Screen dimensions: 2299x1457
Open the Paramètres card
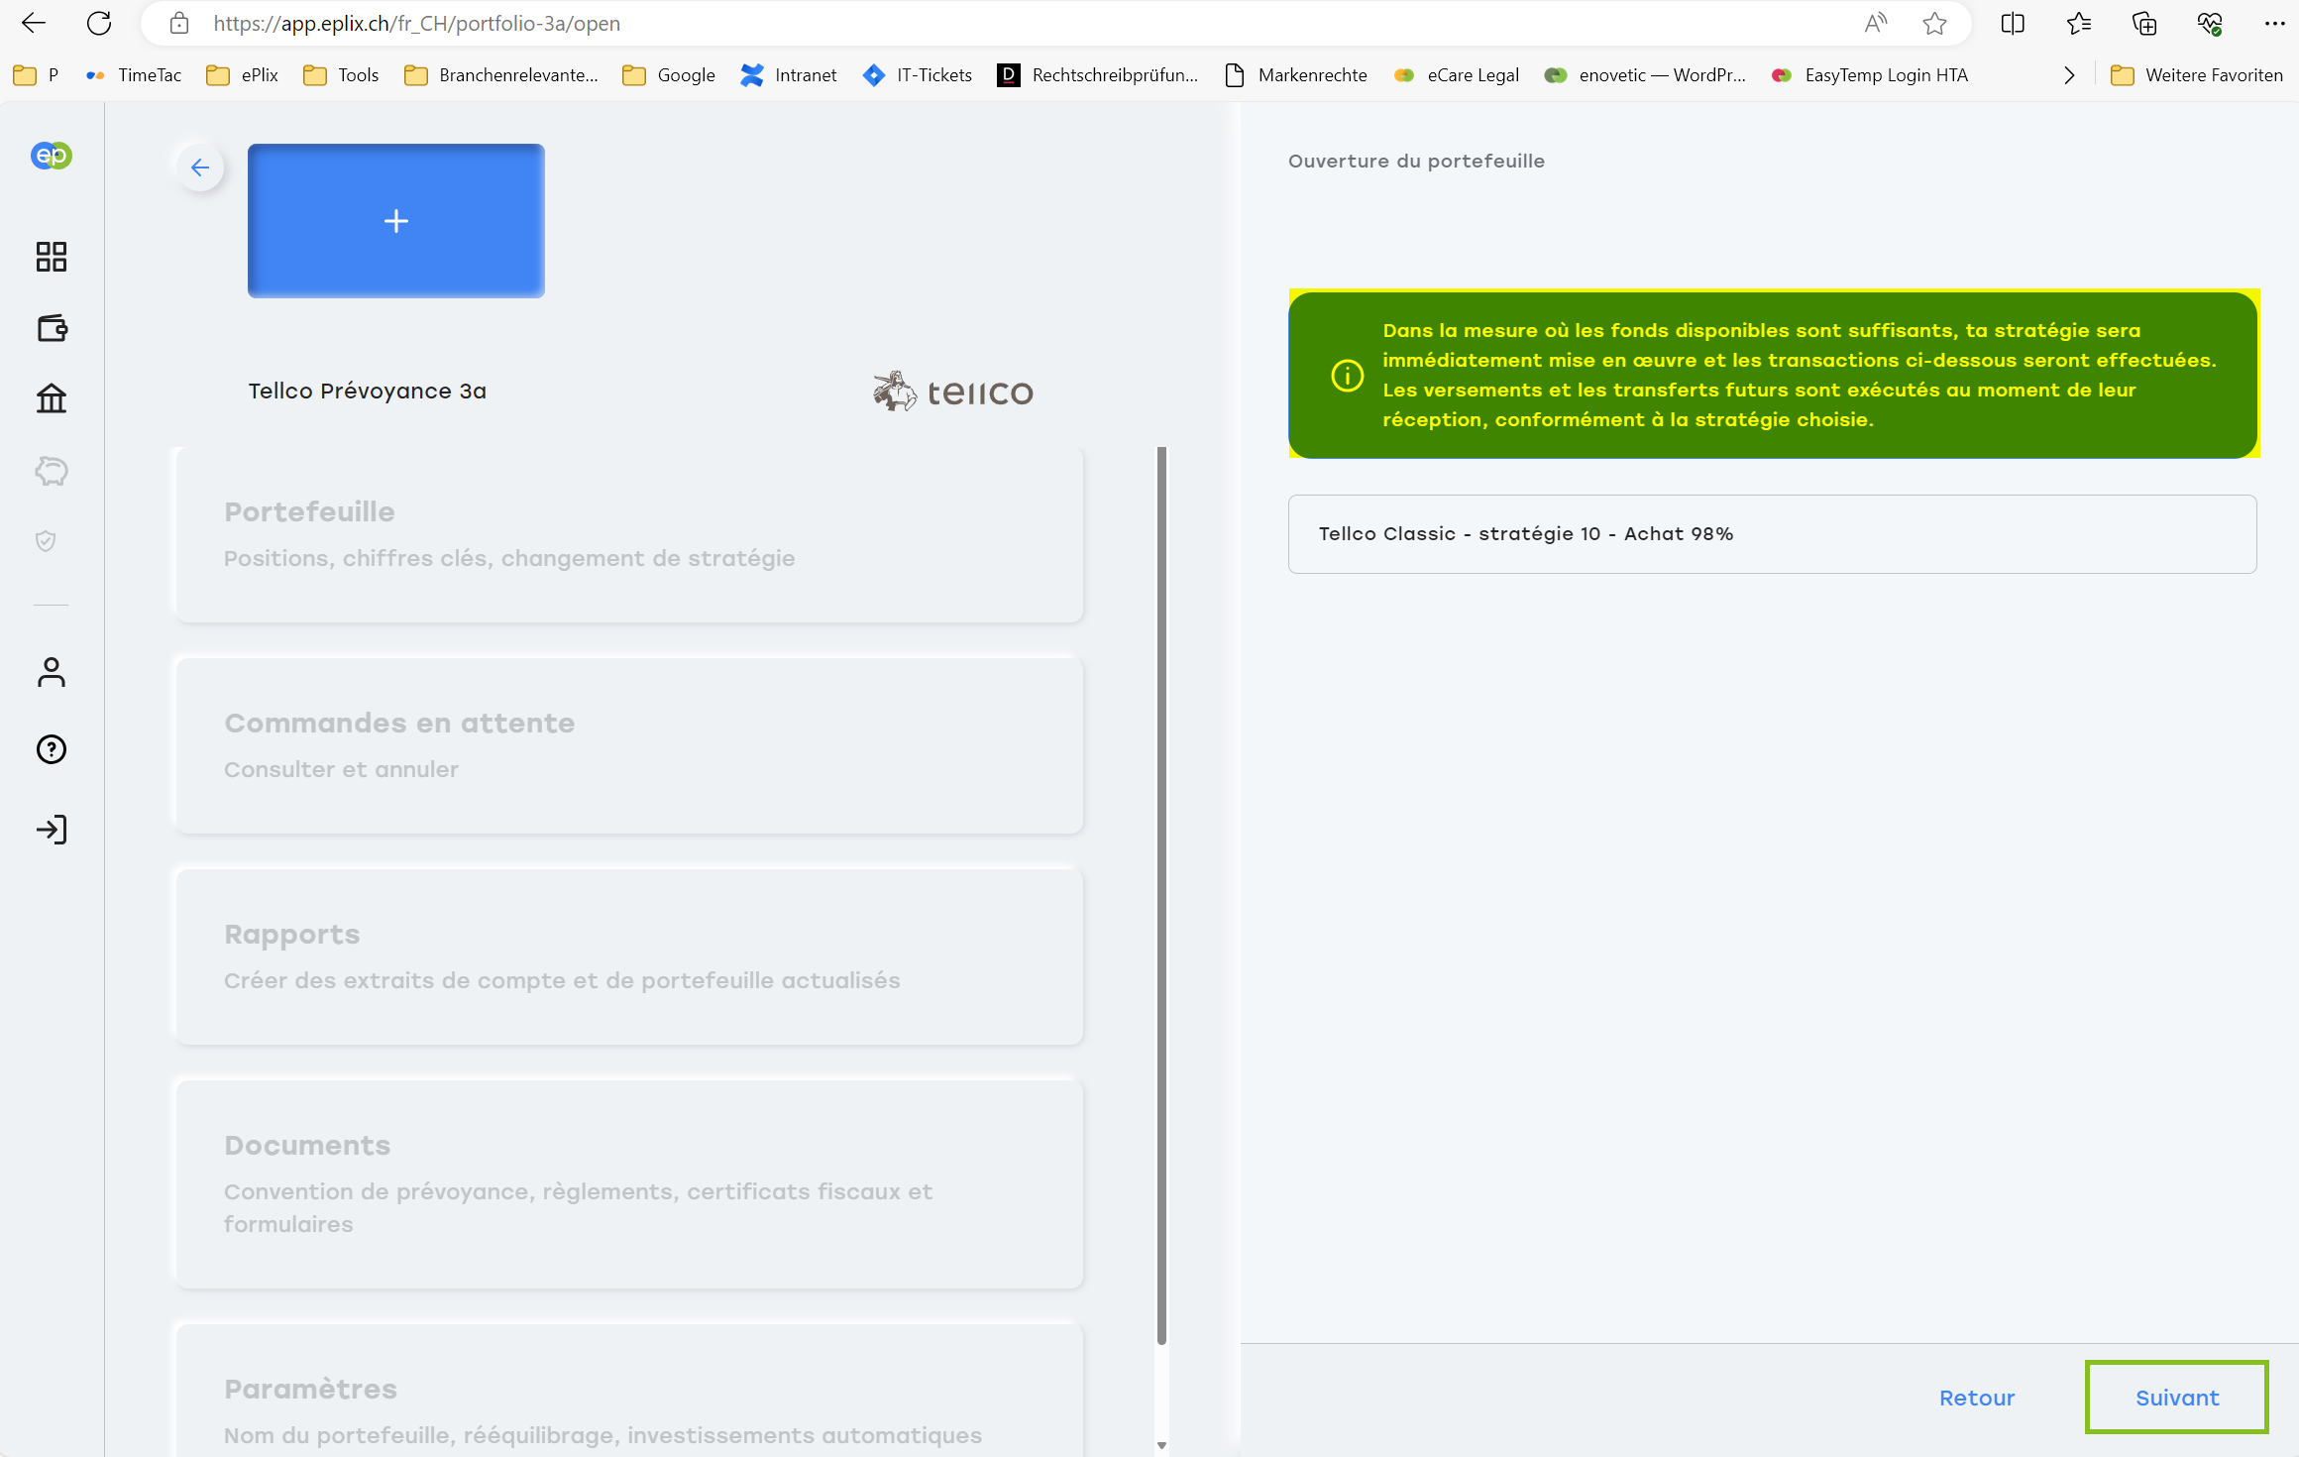(629, 1392)
